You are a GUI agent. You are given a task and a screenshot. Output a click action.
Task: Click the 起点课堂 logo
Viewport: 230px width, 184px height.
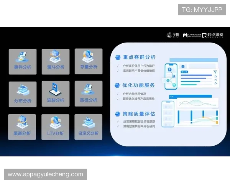coord(213,35)
